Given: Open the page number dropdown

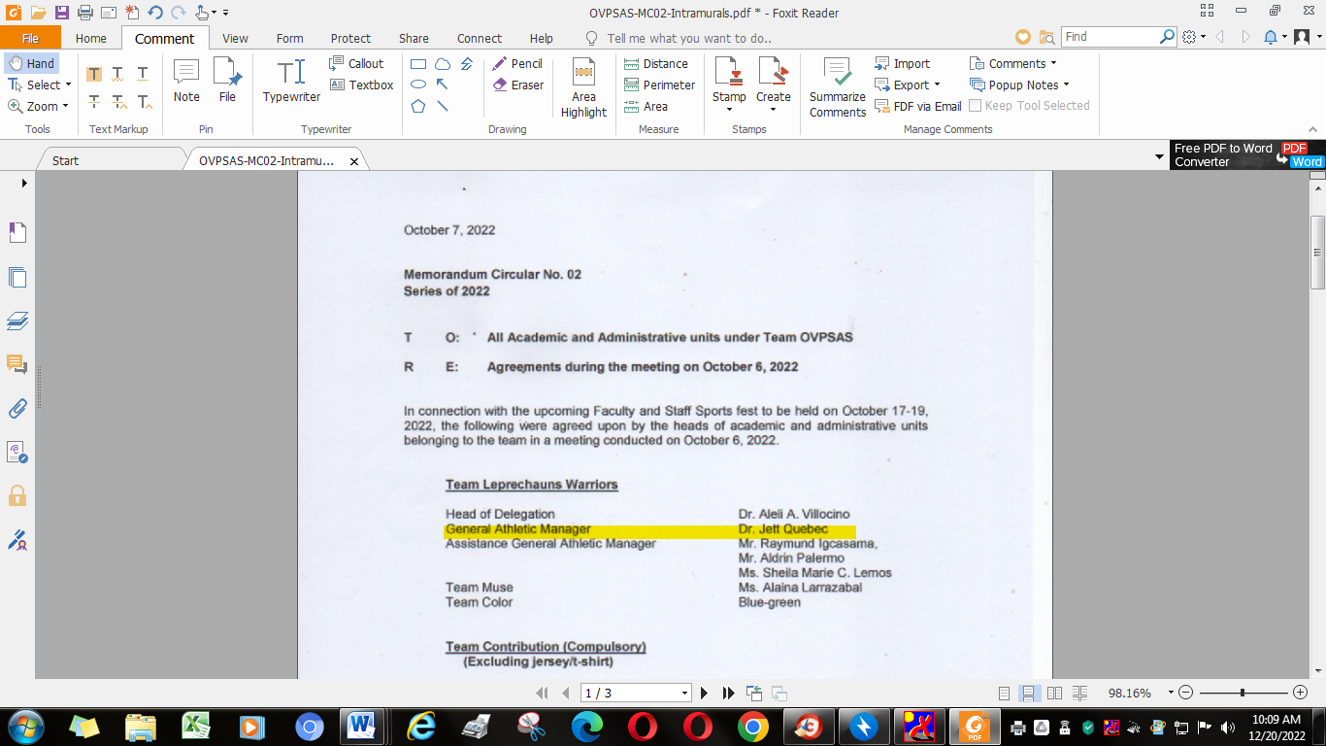Looking at the screenshot, I should click(684, 694).
